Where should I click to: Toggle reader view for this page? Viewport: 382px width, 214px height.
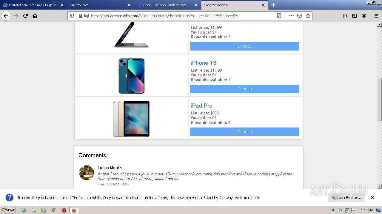279,16
